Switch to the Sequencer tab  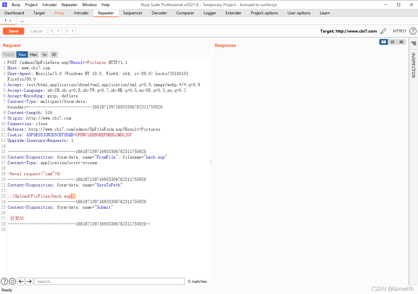(x=133, y=13)
